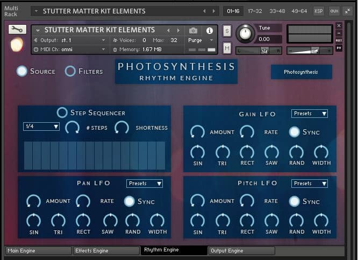Toggle the aux button in top bar
The height and width of the screenshot is (260, 358).
point(334,11)
